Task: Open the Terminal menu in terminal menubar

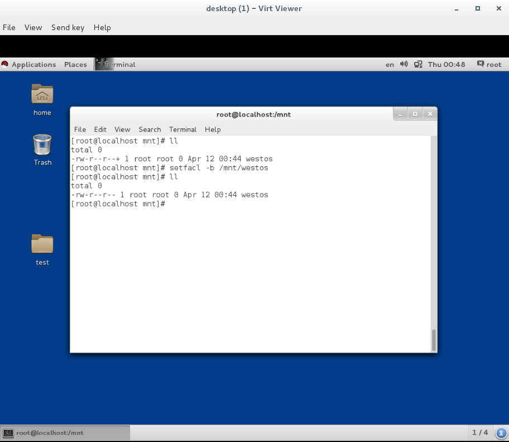Action: [x=183, y=129]
